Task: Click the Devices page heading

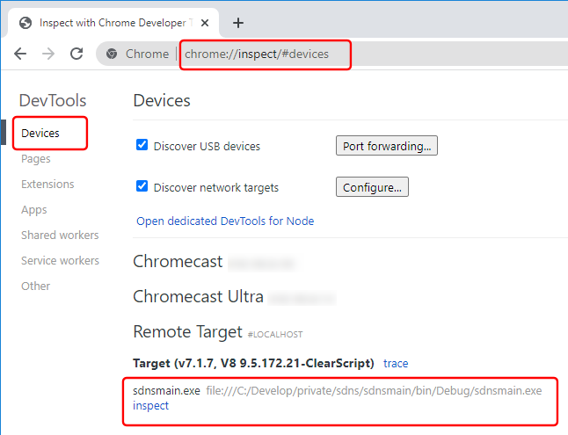Action: (162, 100)
